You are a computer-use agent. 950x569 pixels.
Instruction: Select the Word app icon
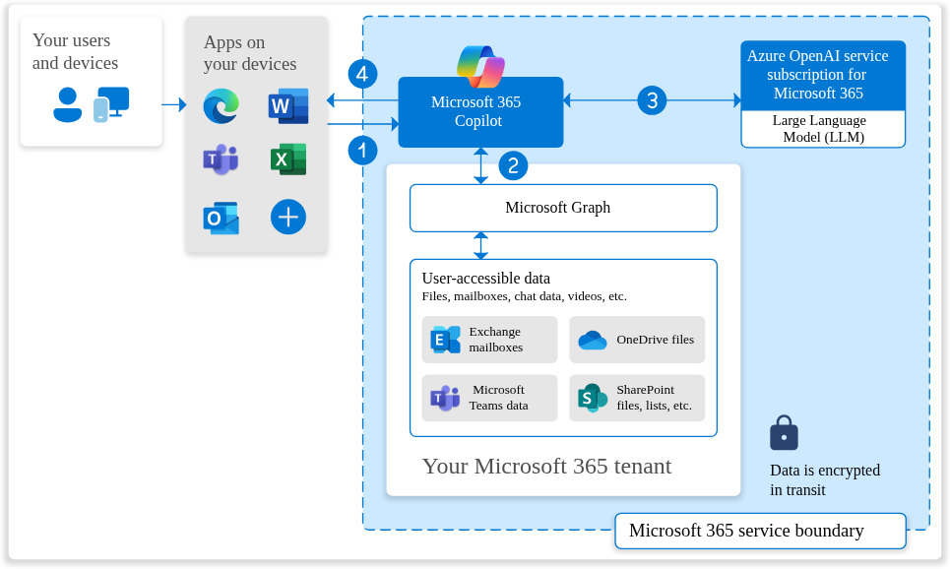(287, 106)
